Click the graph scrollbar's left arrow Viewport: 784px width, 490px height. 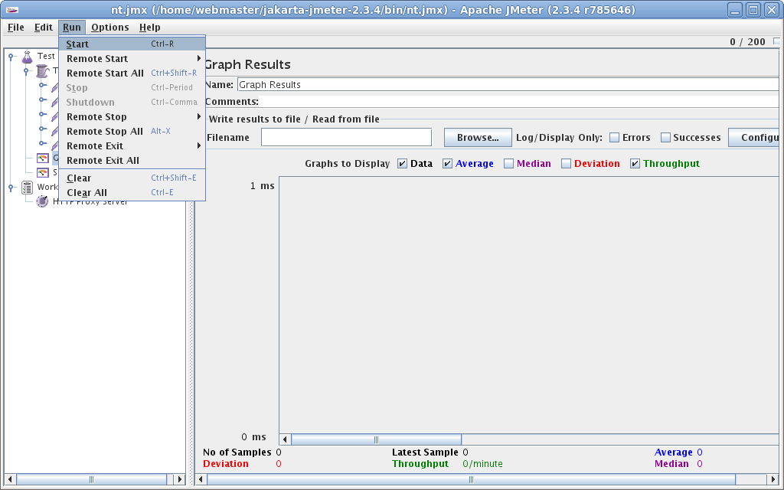(x=285, y=439)
